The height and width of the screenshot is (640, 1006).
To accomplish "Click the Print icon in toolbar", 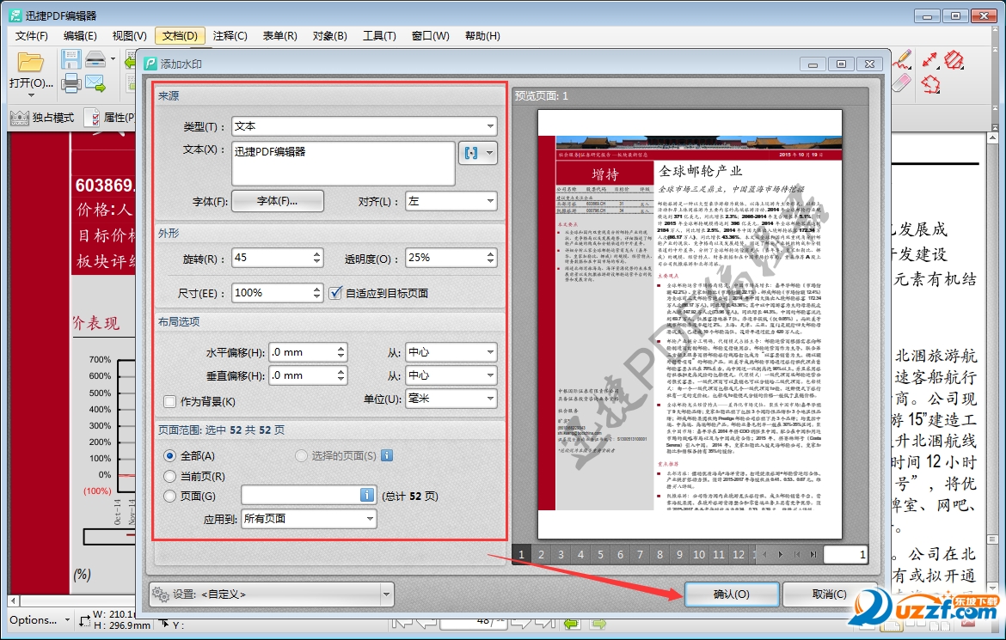I will click(71, 82).
